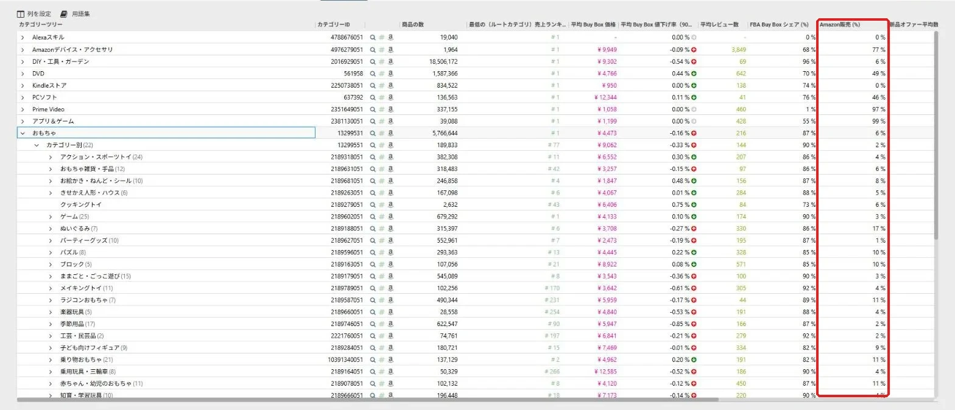Expand the Amazonデバイス・アクセサリ category
Screen dimensions: 955x410
[23, 49]
